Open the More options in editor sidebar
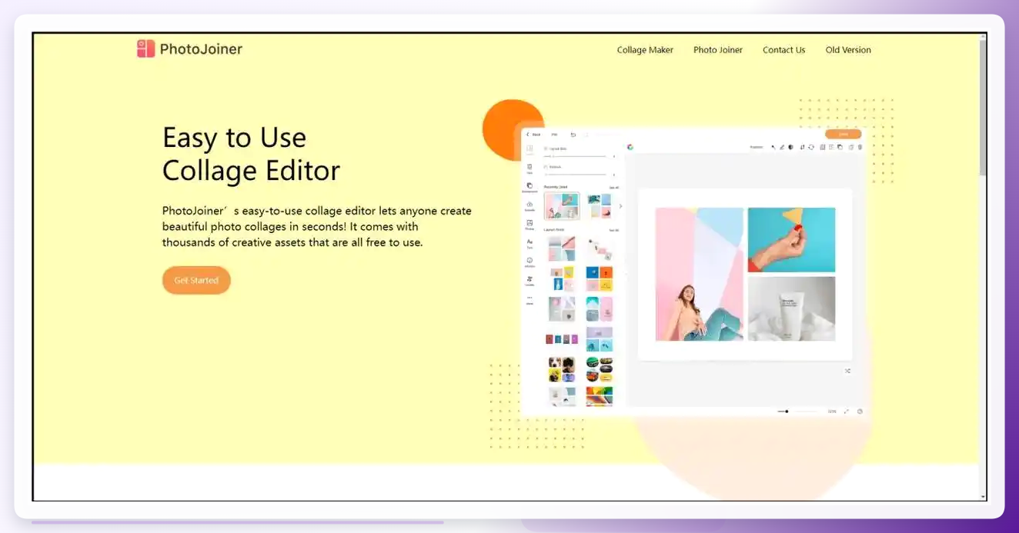The height and width of the screenshot is (533, 1019). click(530, 299)
